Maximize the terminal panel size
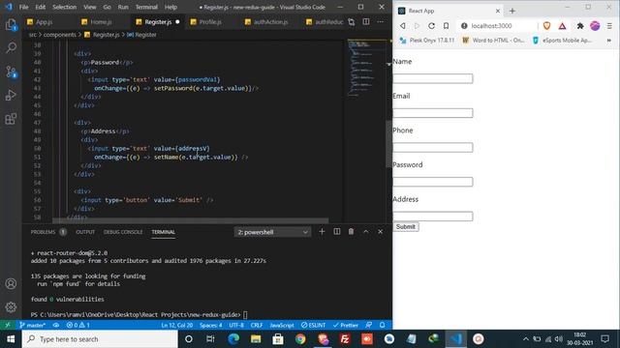620x348 pixels. click(x=366, y=232)
